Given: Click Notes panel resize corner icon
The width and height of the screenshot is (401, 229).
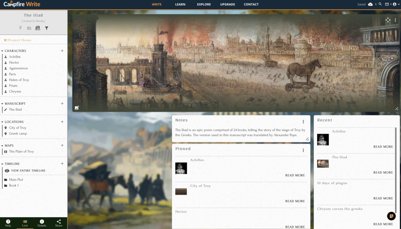Looking at the screenshot, I should [x=307, y=139].
